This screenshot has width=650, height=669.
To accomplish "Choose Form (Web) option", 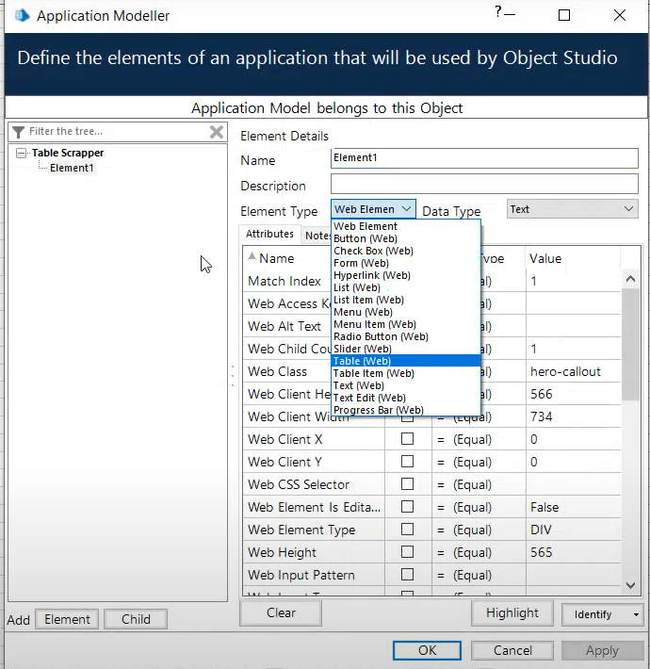I will coord(406,263).
